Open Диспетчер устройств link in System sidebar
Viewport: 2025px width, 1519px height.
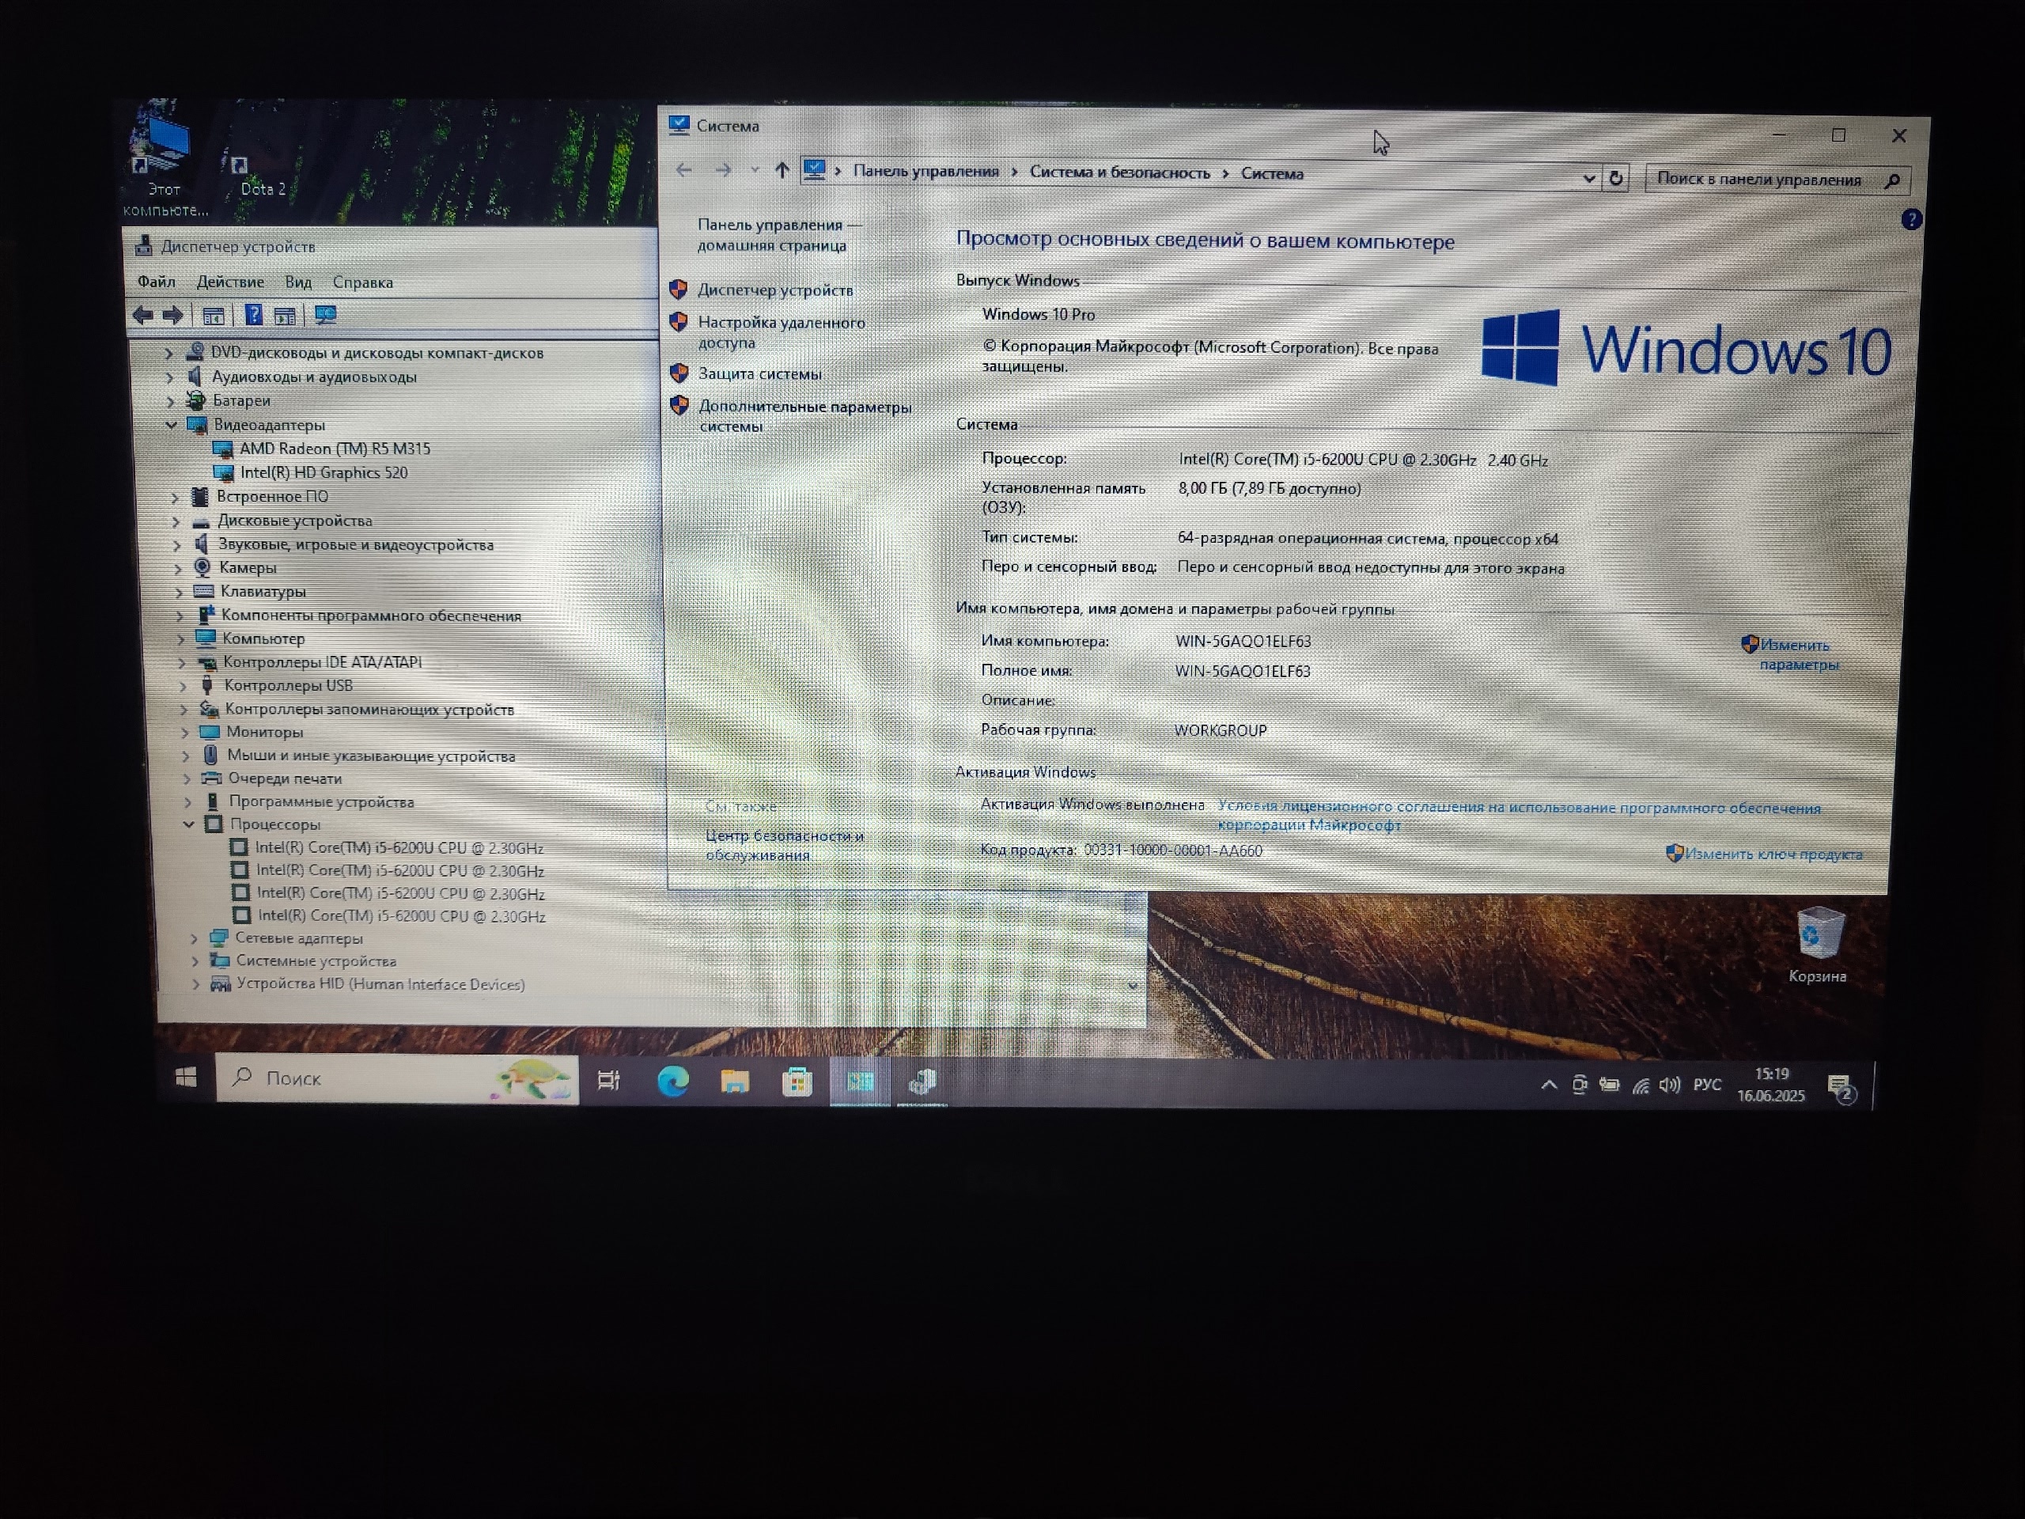pyautogui.click(x=774, y=290)
